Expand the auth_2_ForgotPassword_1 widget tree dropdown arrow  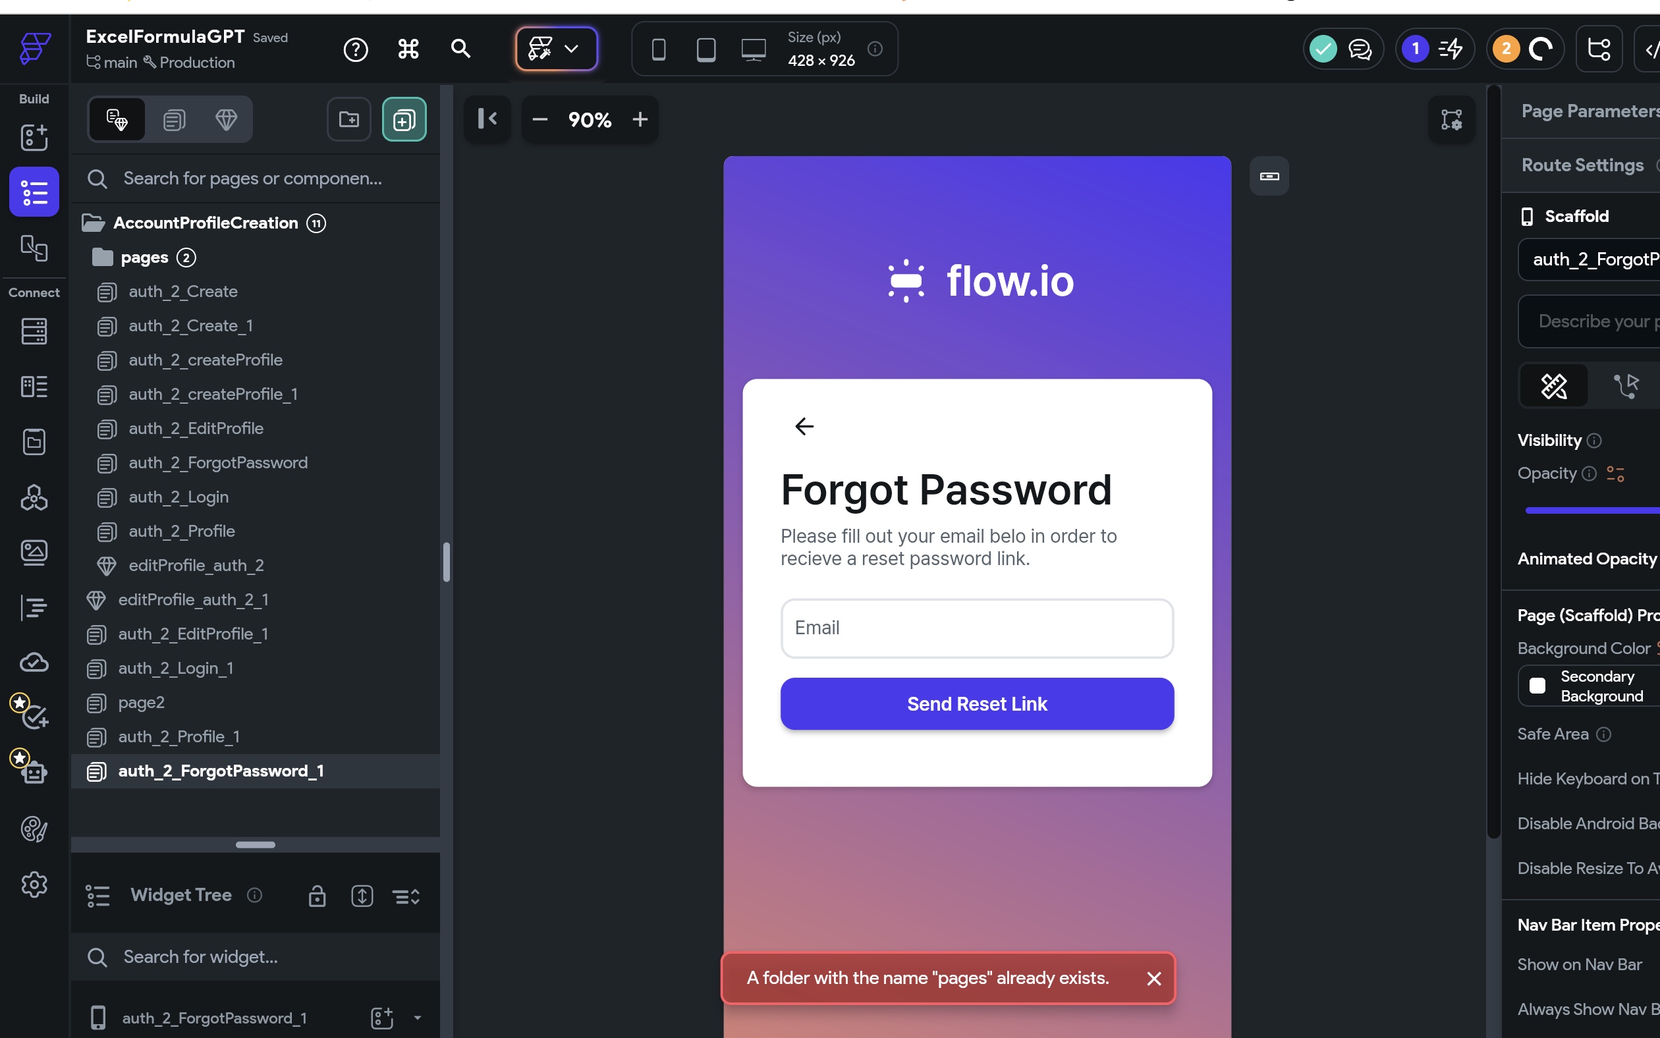(x=418, y=1018)
